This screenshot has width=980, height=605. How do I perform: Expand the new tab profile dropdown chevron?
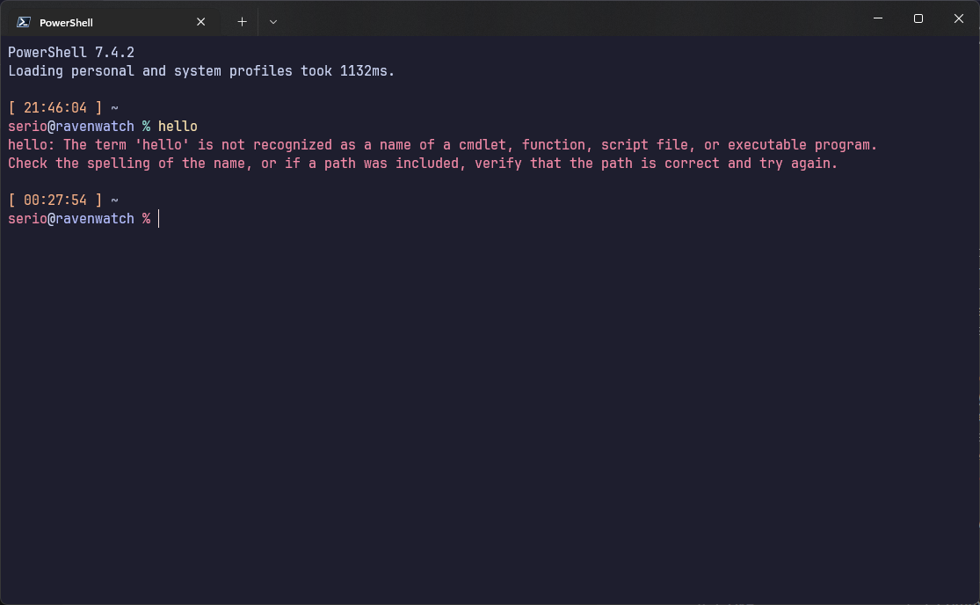pos(273,22)
